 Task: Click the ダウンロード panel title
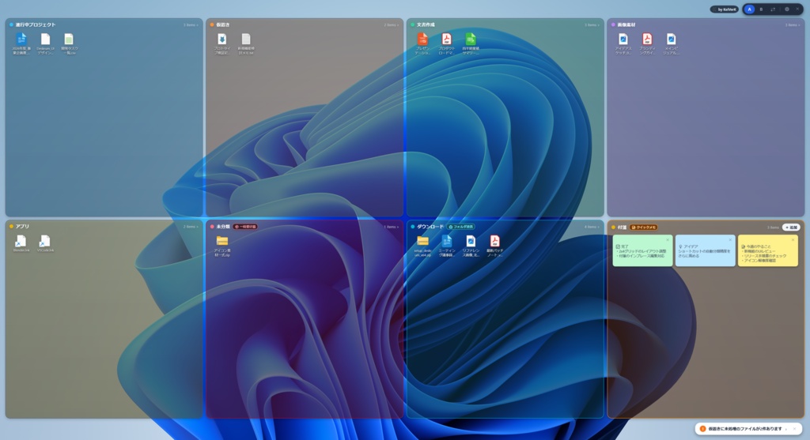click(430, 227)
